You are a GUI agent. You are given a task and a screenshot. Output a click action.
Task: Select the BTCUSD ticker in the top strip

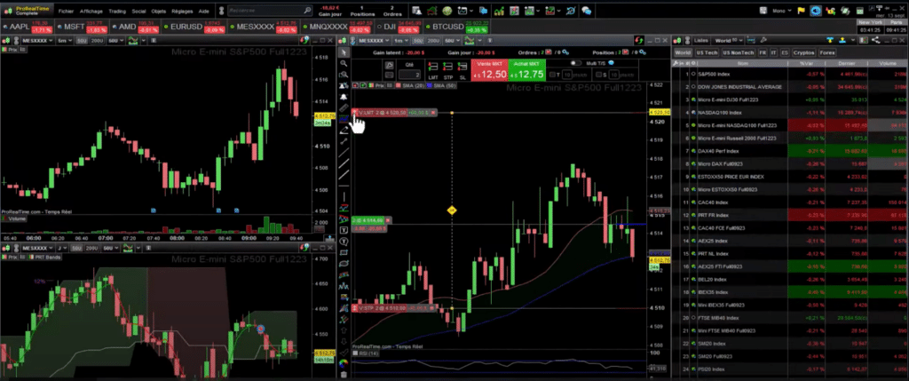pyautogui.click(x=456, y=27)
